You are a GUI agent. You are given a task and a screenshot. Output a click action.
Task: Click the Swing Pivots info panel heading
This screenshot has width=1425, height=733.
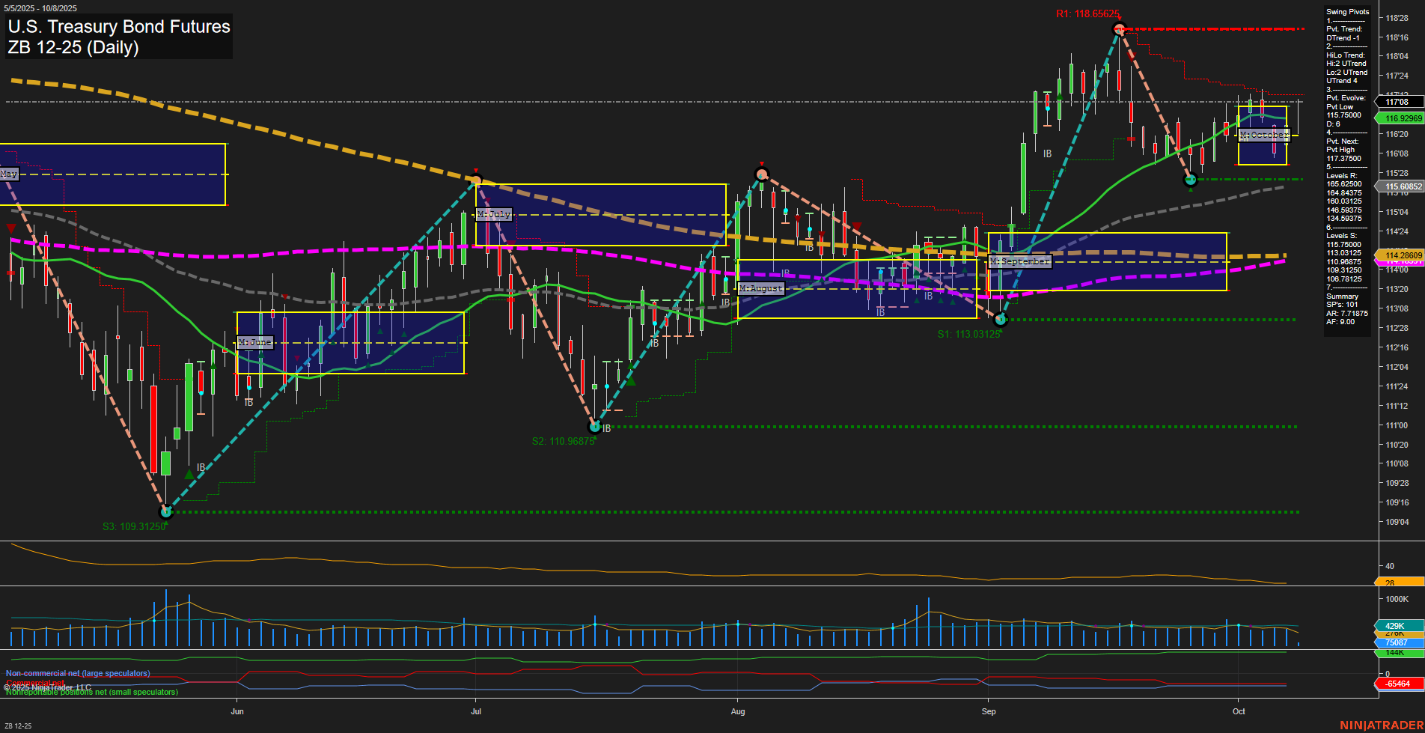[1347, 12]
